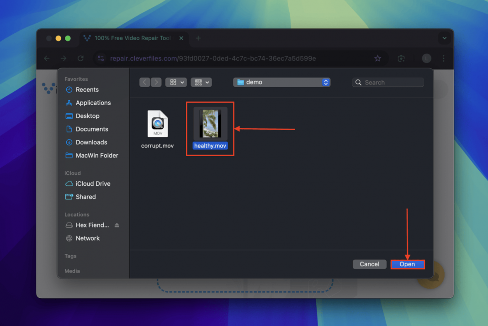
Task: Bookmark the page with the star icon
Action: (x=378, y=58)
